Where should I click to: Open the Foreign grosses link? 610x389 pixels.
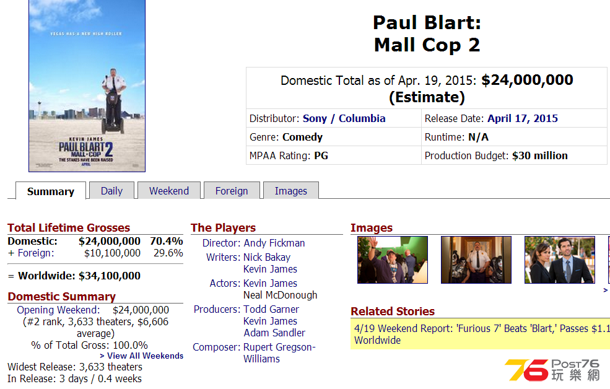click(36, 253)
